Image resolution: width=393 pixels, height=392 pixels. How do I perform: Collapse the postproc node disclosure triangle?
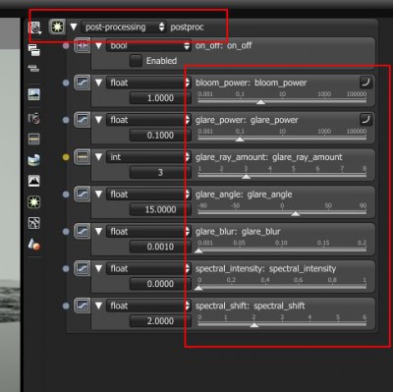tap(74, 27)
